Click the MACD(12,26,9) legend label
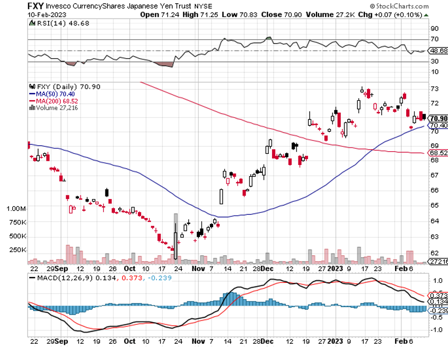 tap(65, 278)
